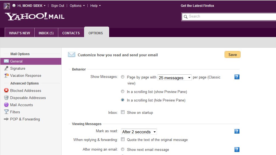Click the Mail Options section heading
The width and height of the screenshot is (276, 155).
20,54
